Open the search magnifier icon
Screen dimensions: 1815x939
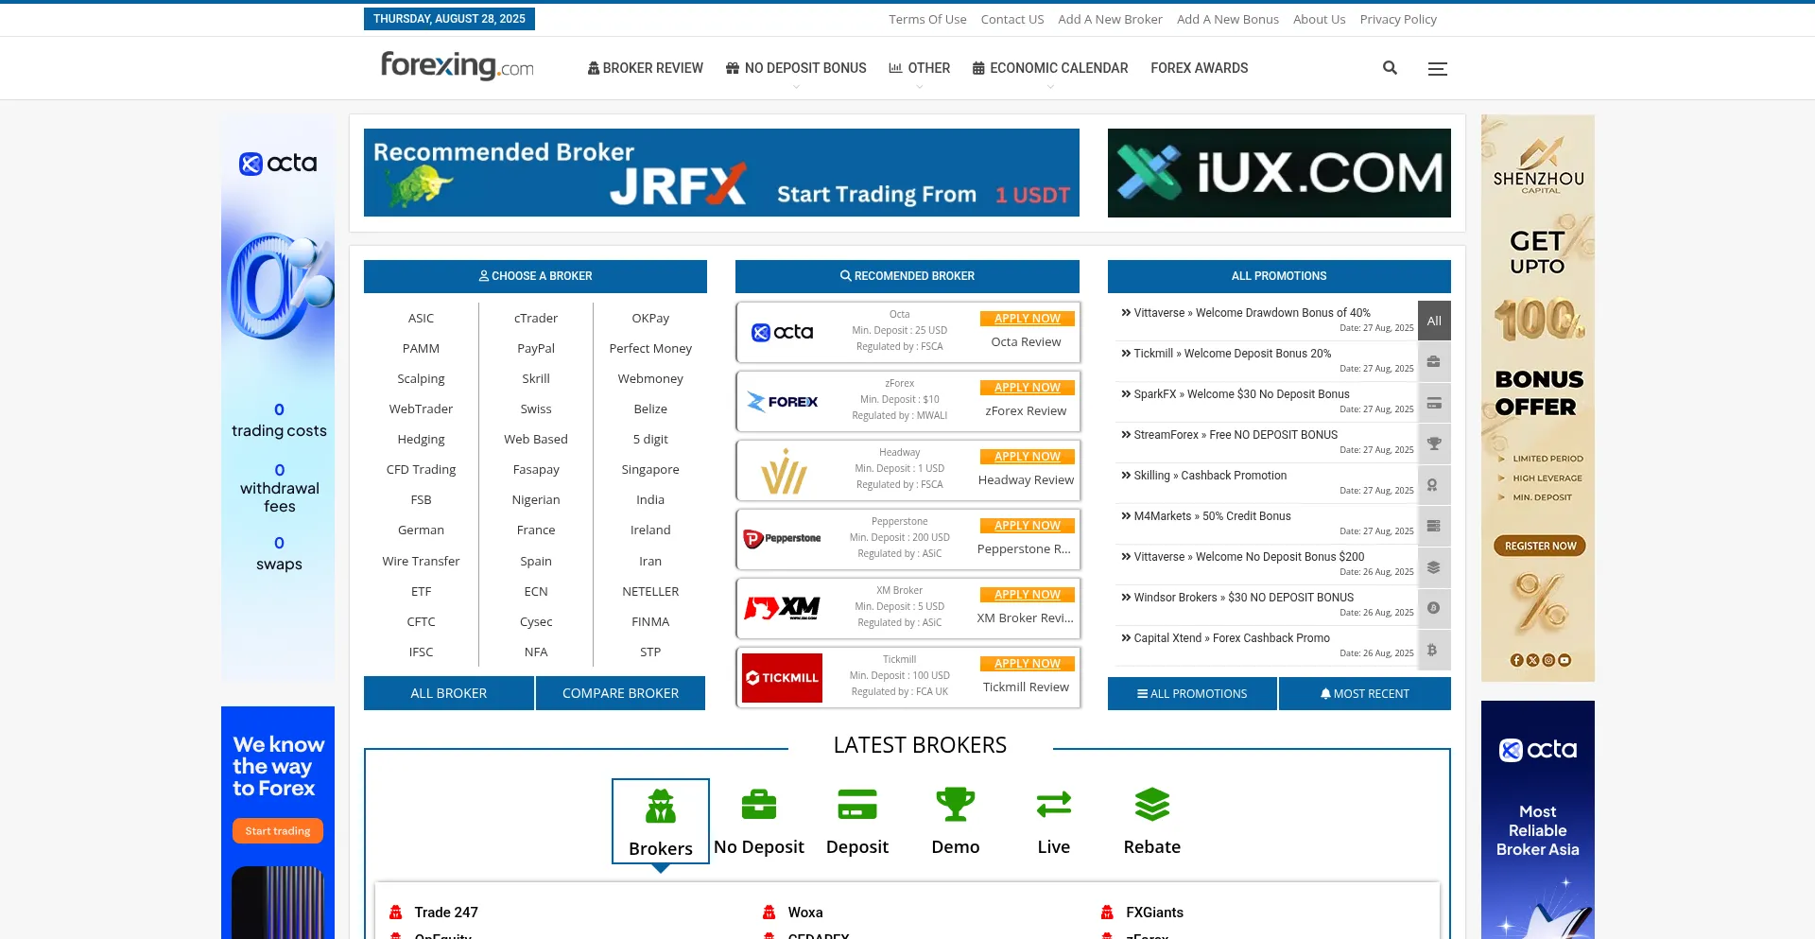tap(1390, 68)
